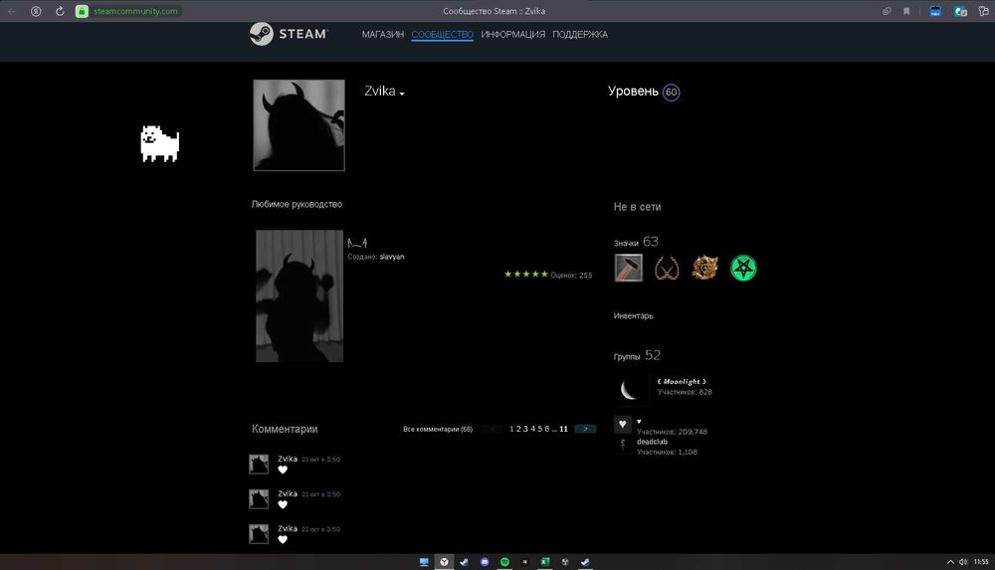This screenshot has height=570, width=995.
Task: Open the deadclub group link
Action: coord(652,442)
